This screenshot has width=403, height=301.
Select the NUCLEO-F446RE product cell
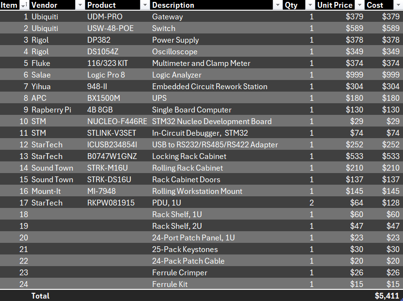118,122
